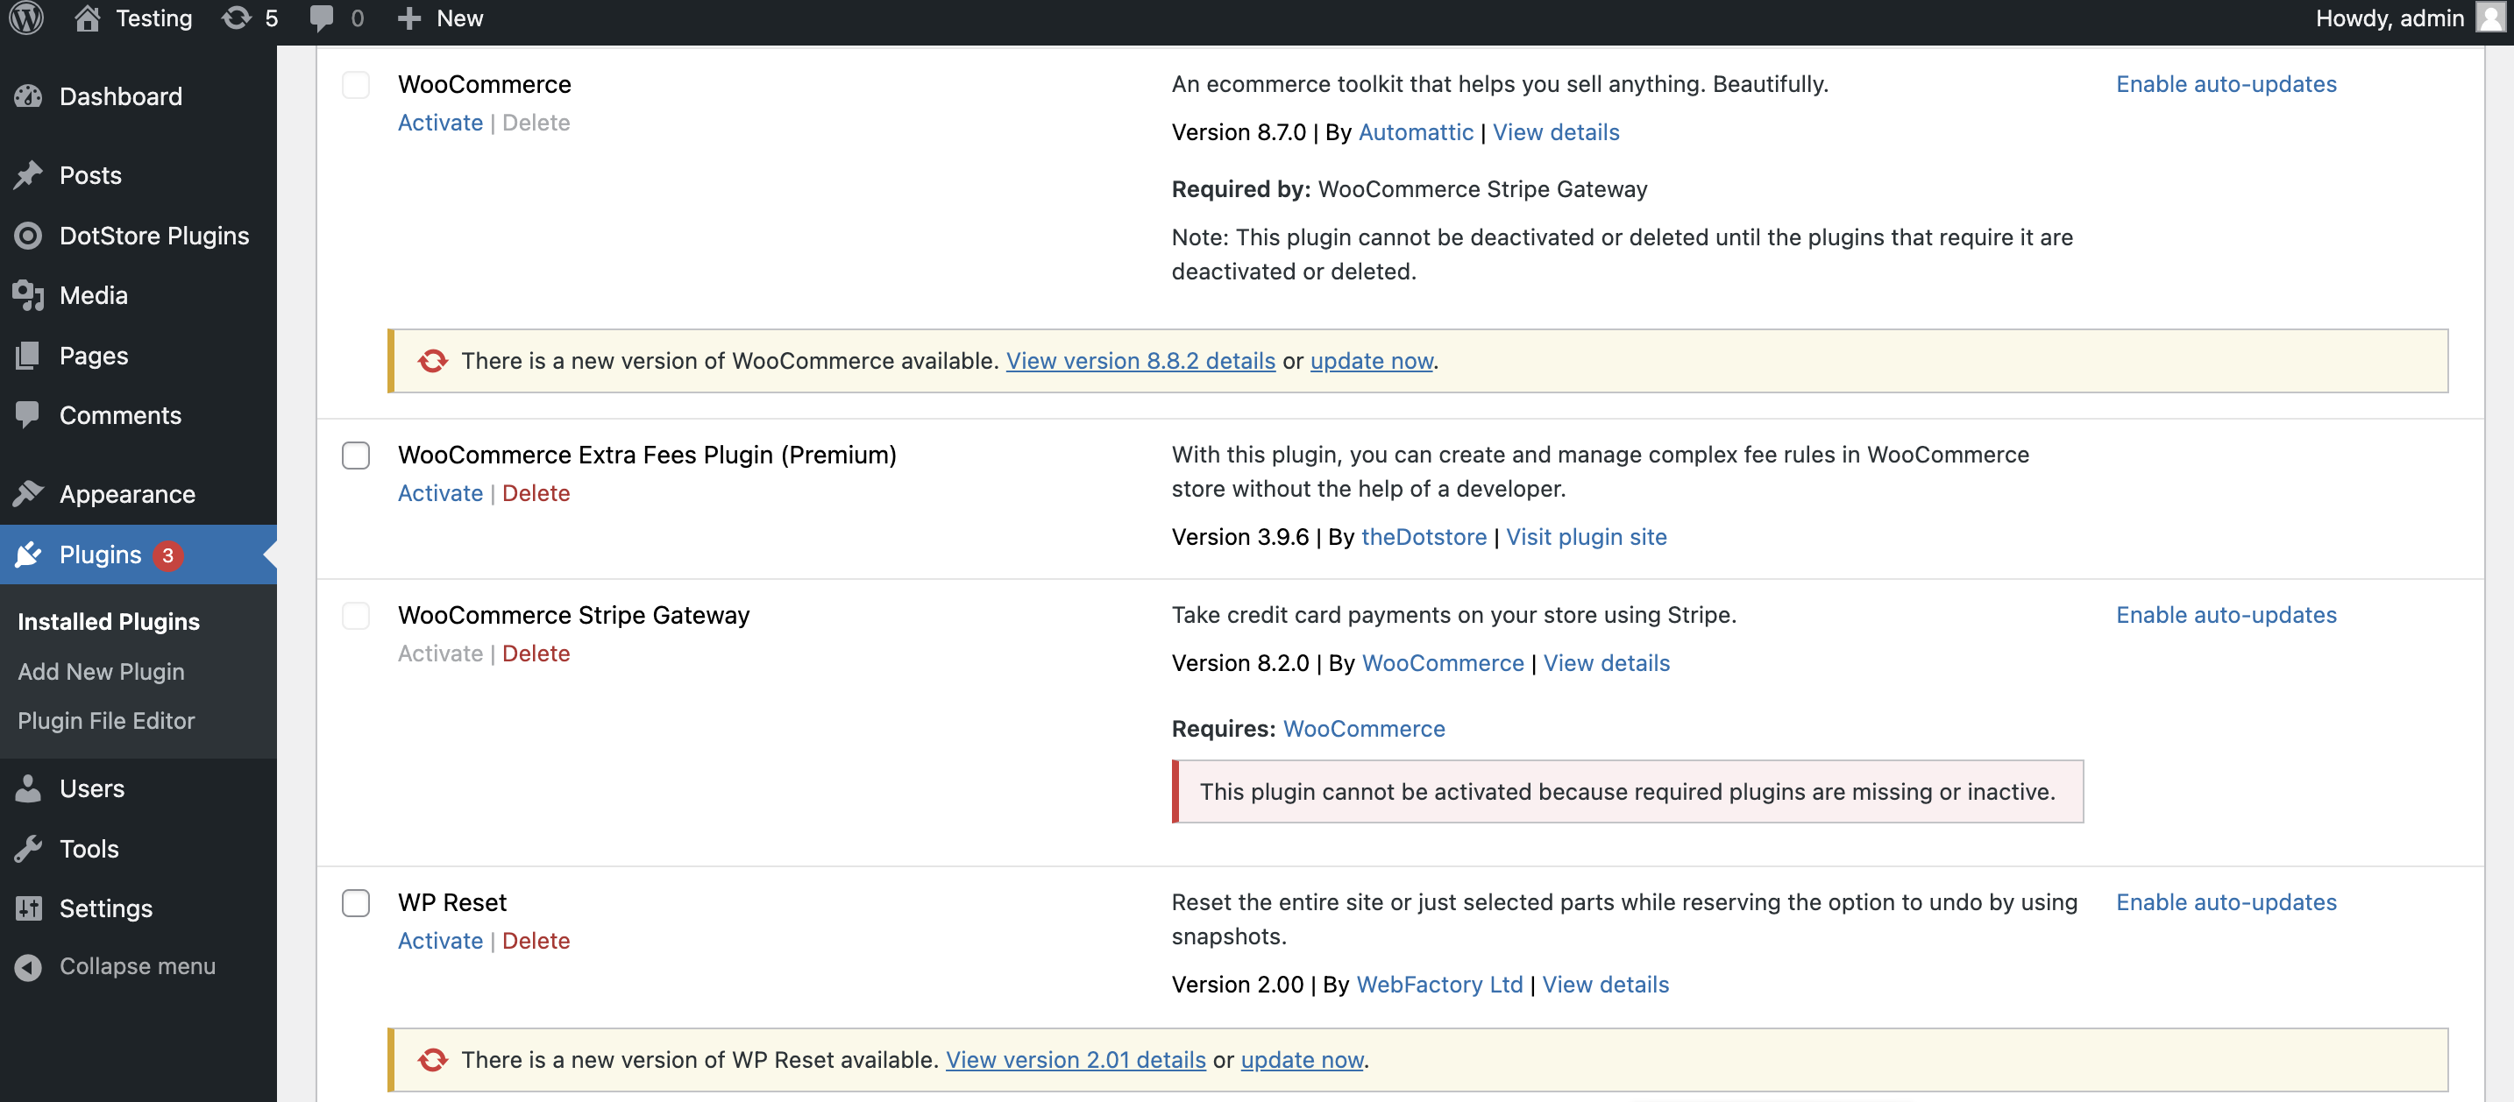Image resolution: width=2514 pixels, height=1102 pixels.
Task: Click the Plugins menu icon
Action: (x=31, y=555)
